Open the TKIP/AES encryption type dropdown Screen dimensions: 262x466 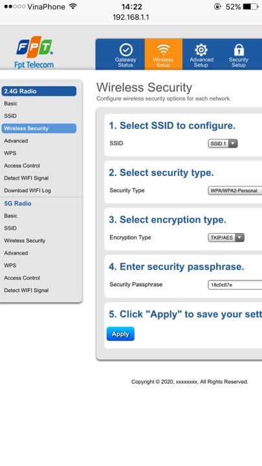click(226, 238)
